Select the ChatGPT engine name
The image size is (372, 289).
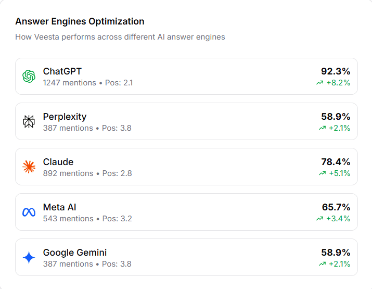(62, 71)
